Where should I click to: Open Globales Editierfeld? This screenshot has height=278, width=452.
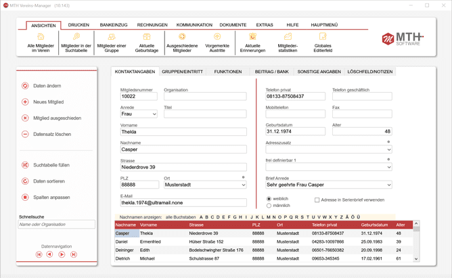(323, 43)
